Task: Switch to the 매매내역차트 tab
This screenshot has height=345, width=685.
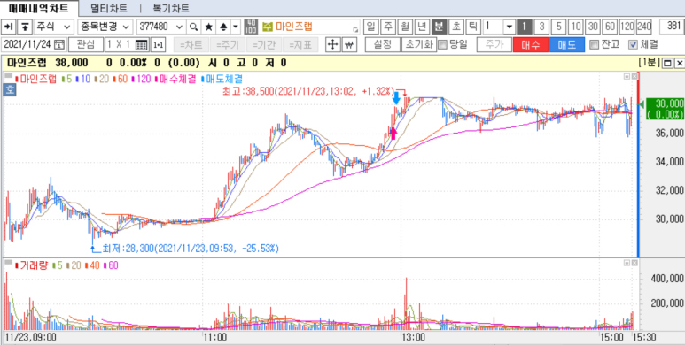Action: coord(38,8)
